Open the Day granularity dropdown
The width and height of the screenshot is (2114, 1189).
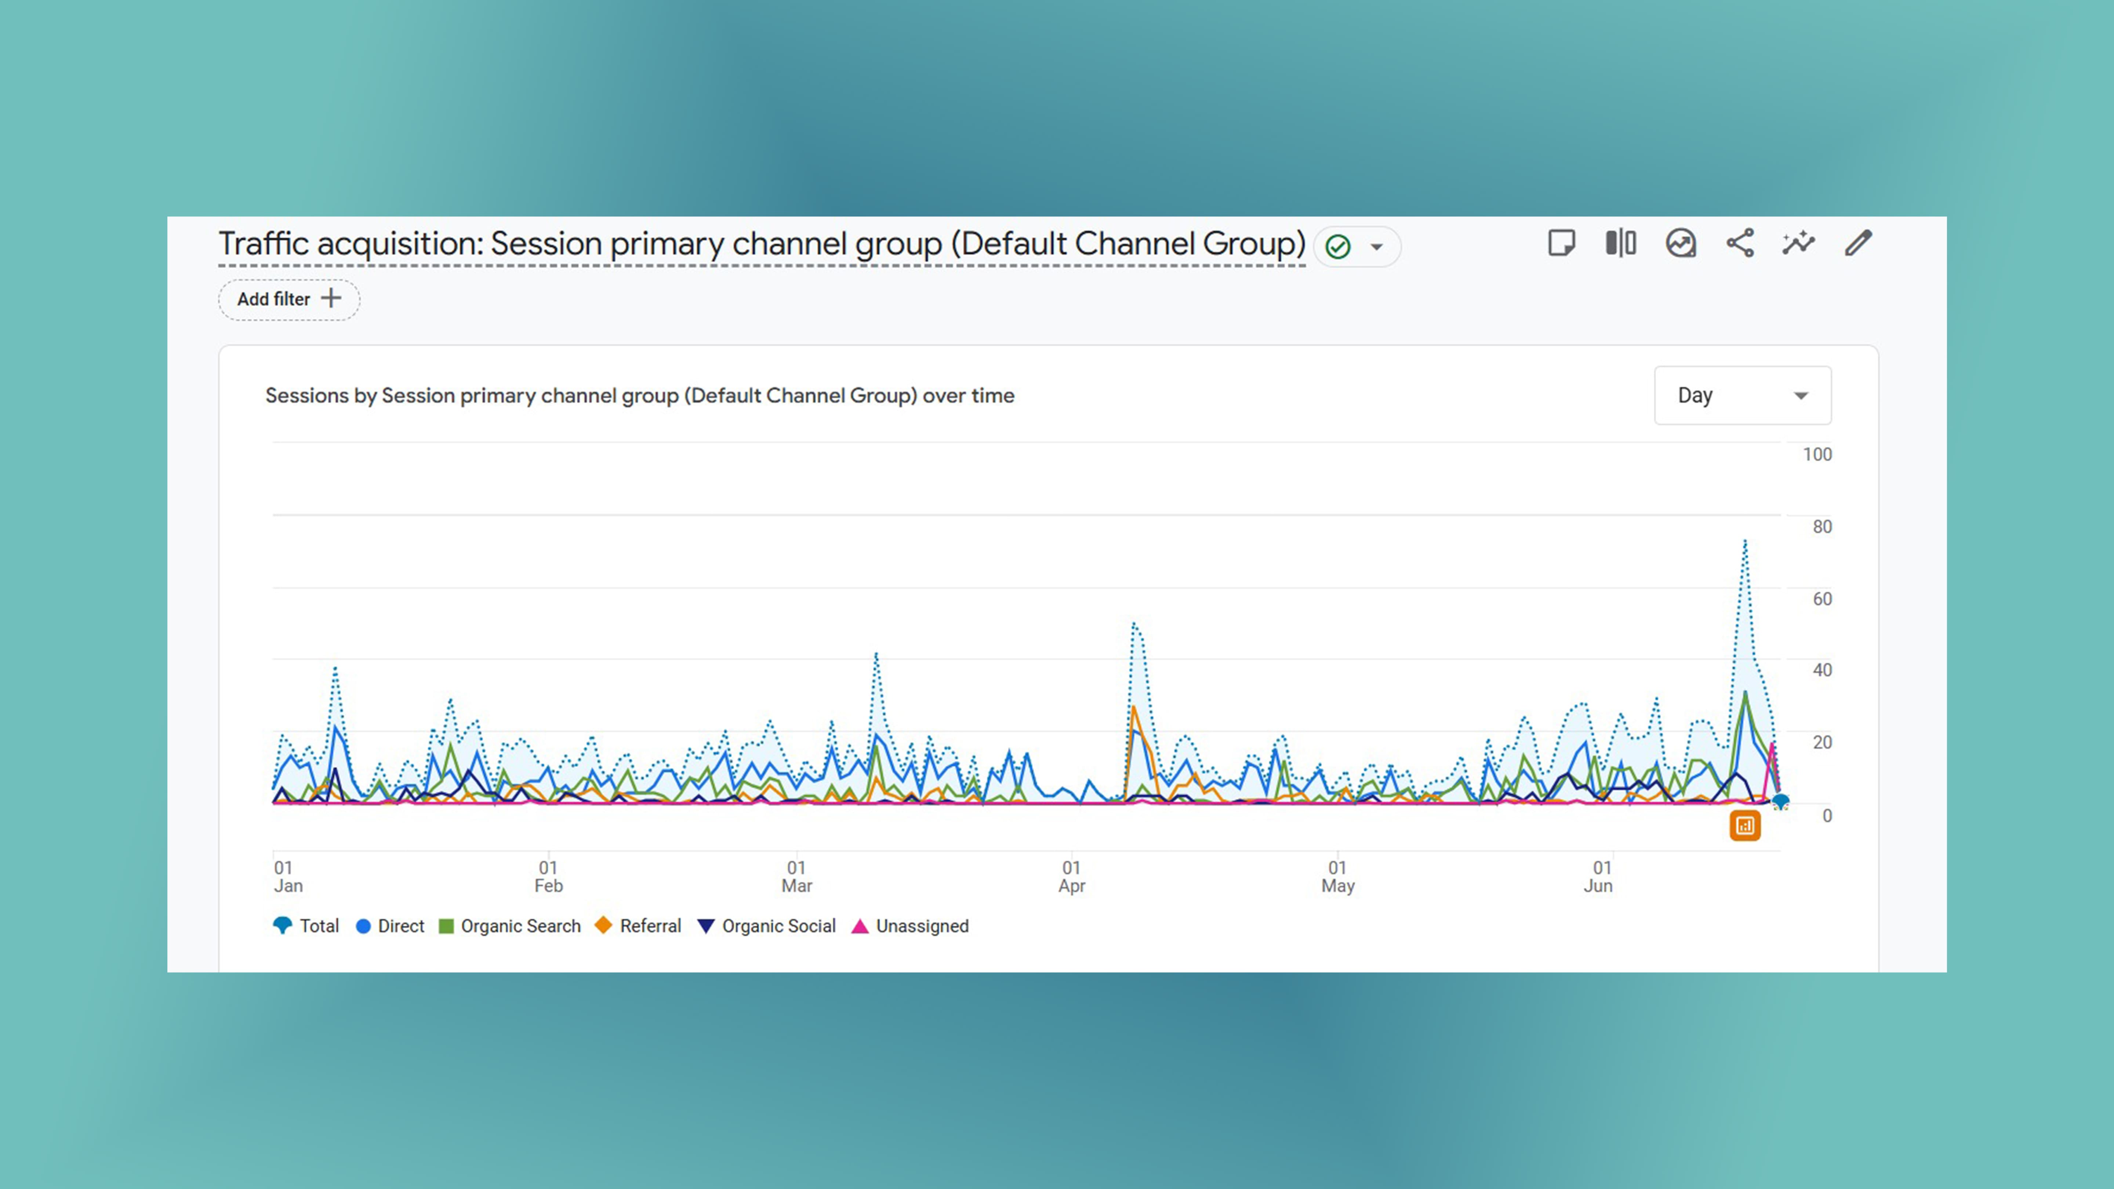point(1742,396)
